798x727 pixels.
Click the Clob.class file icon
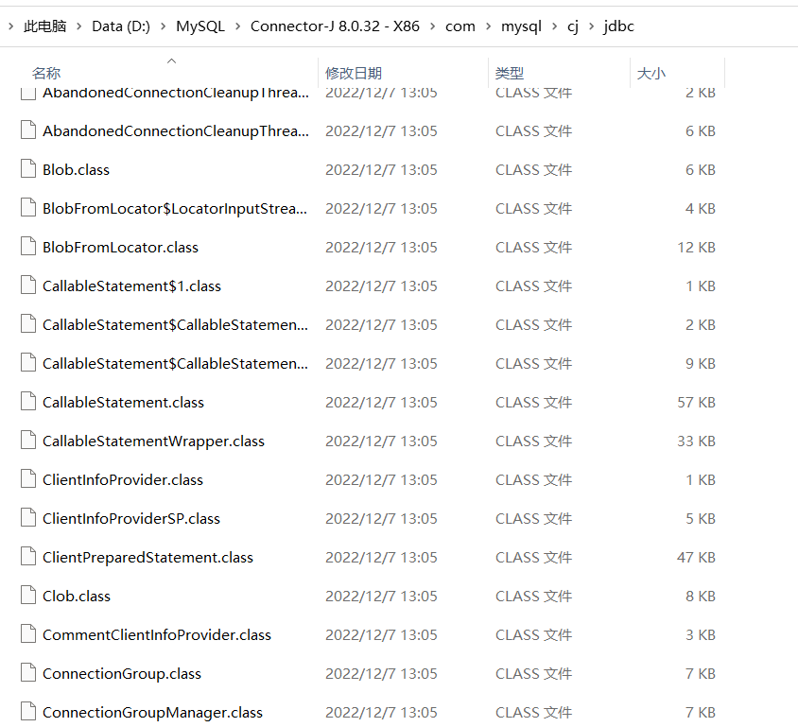28,596
